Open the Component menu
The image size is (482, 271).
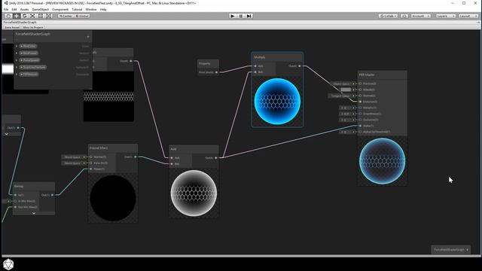click(x=60, y=10)
